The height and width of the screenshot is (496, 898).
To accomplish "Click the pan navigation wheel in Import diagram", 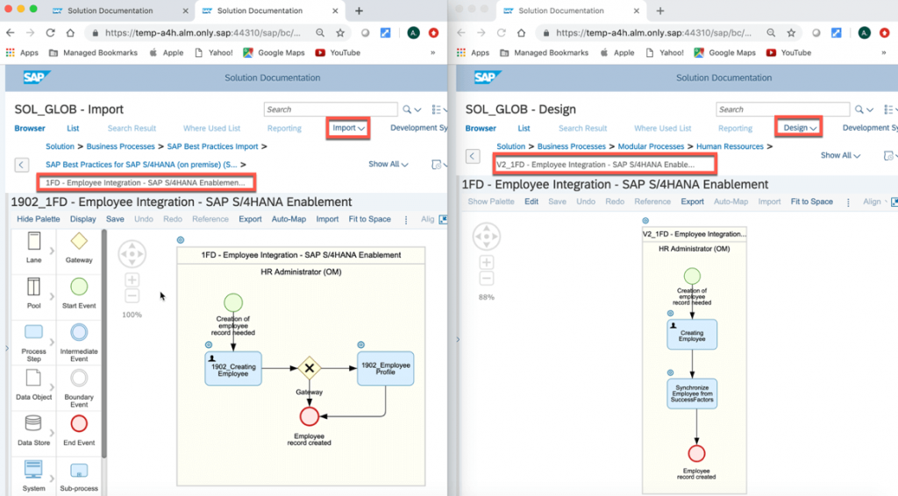I will [x=132, y=253].
